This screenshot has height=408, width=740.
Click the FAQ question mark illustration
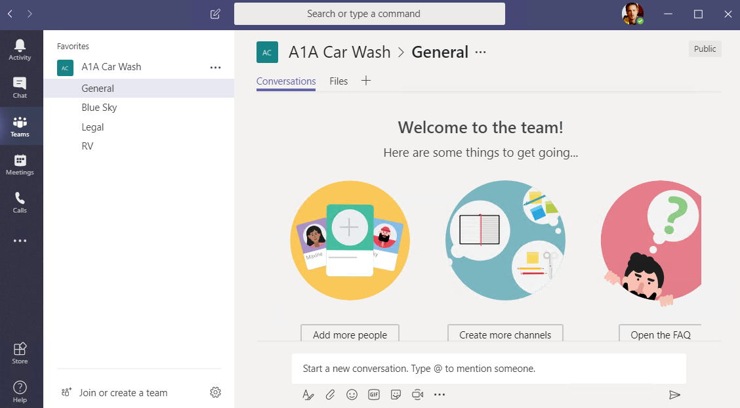651,243
